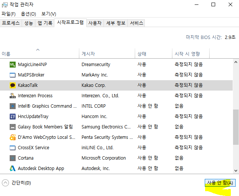This screenshot has height=196, width=239.
Task: Click the 사용 안 함(A) button
Action: click(x=220, y=183)
